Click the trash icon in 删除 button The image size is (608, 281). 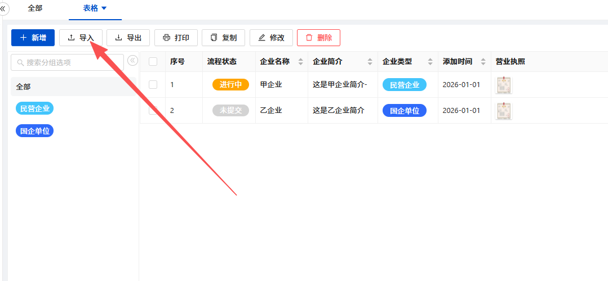tap(309, 38)
